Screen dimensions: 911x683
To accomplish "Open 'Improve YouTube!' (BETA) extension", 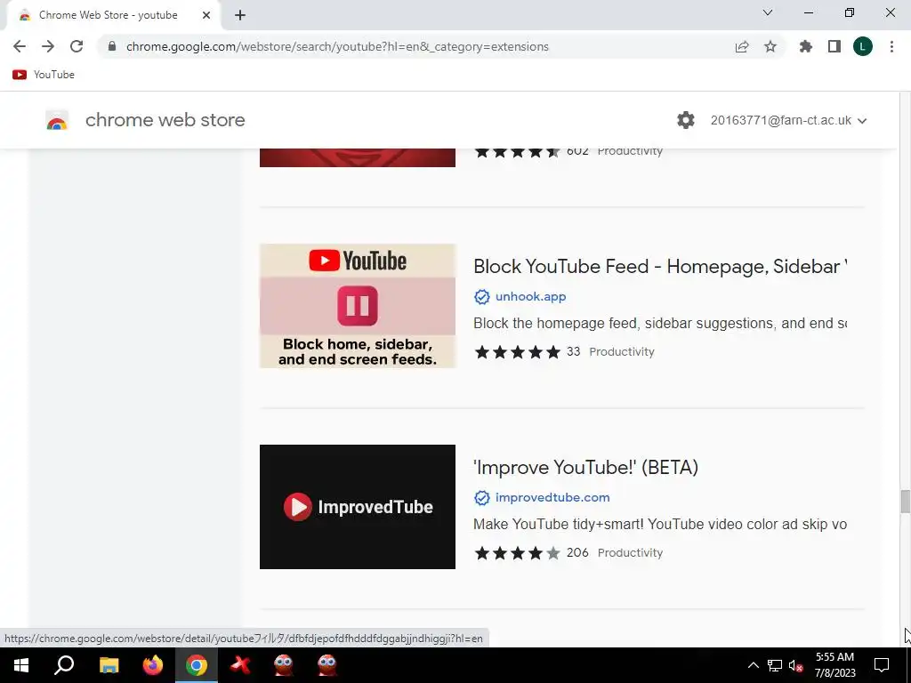I will coord(585,468).
